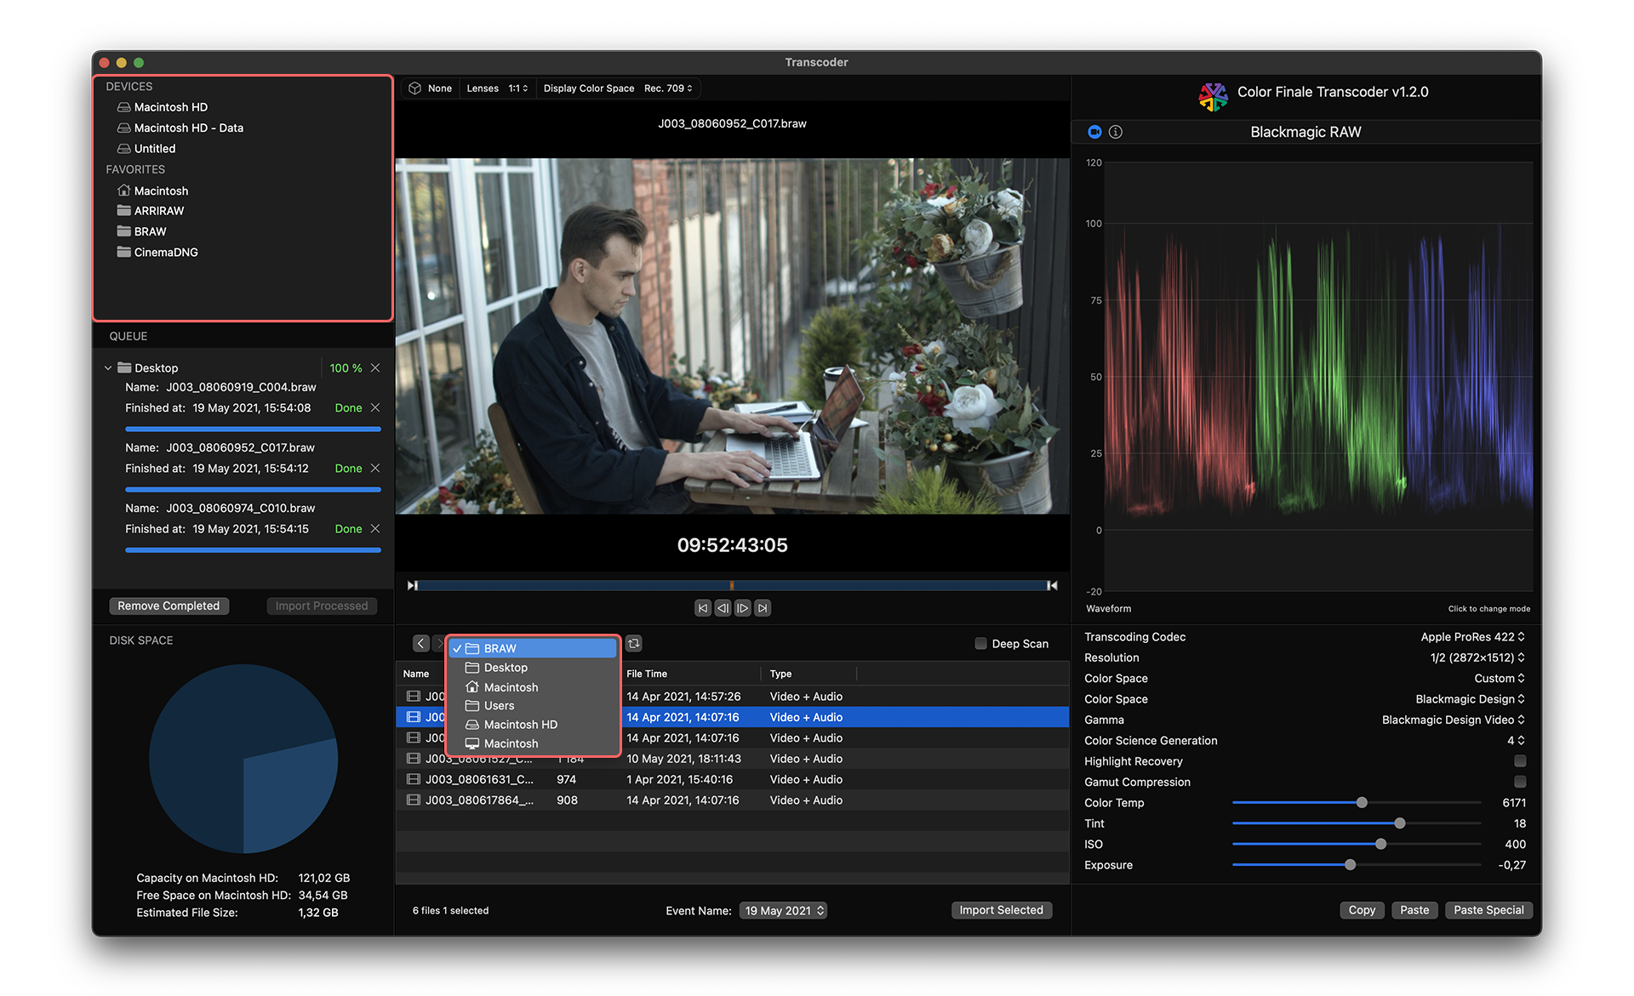
Task: Click the Import Selected button
Action: [1002, 910]
